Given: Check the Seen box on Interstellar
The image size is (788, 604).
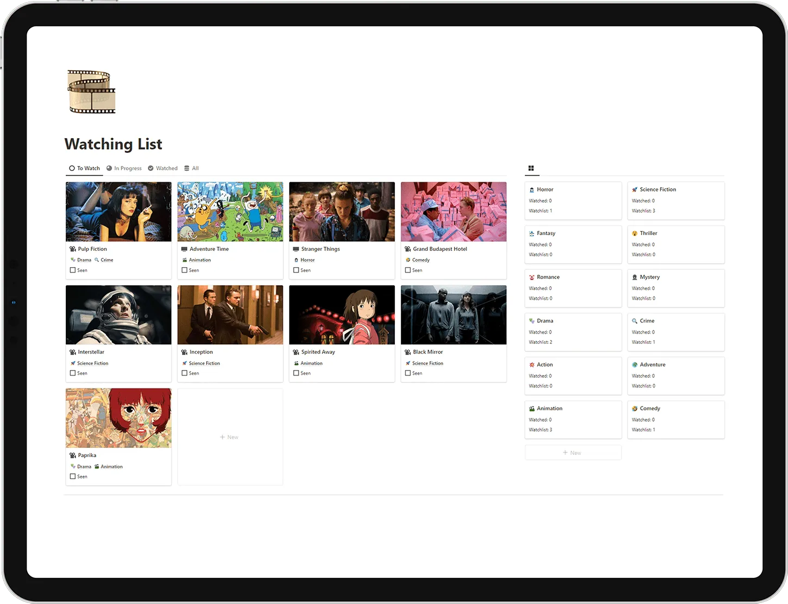Looking at the screenshot, I should click(x=72, y=373).
